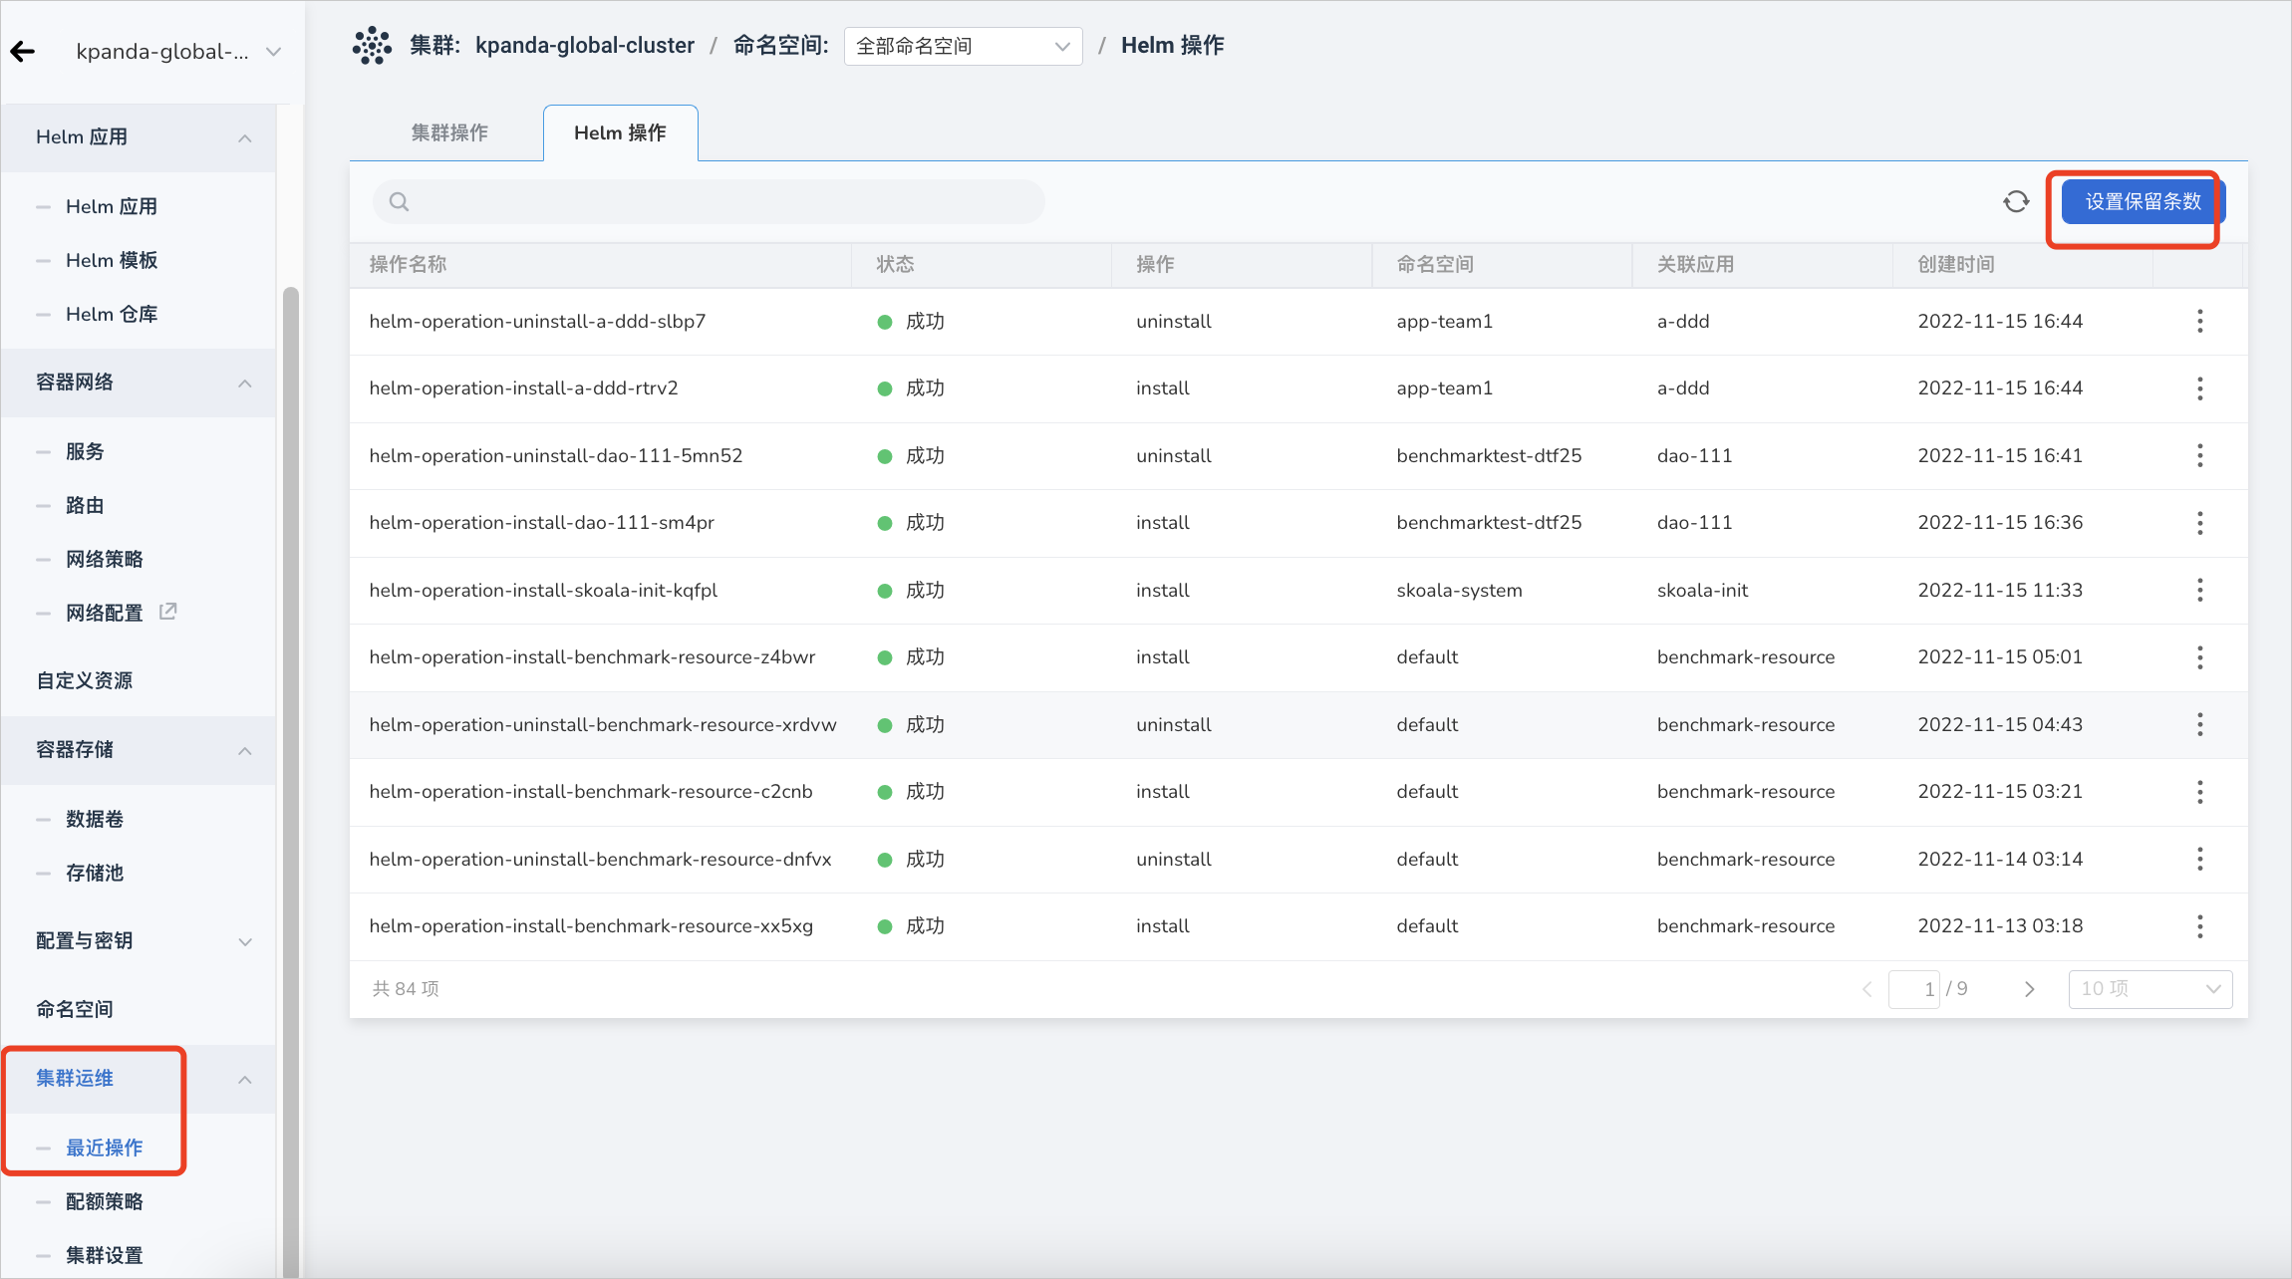
Task: Click the 共 84 项 total count text
Action: (x=406, y=989)
